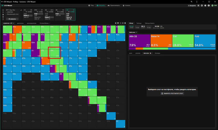Open the Play mode icon
Image resolution: width=218 pixels, height=130 pixels.
[89, 6]
